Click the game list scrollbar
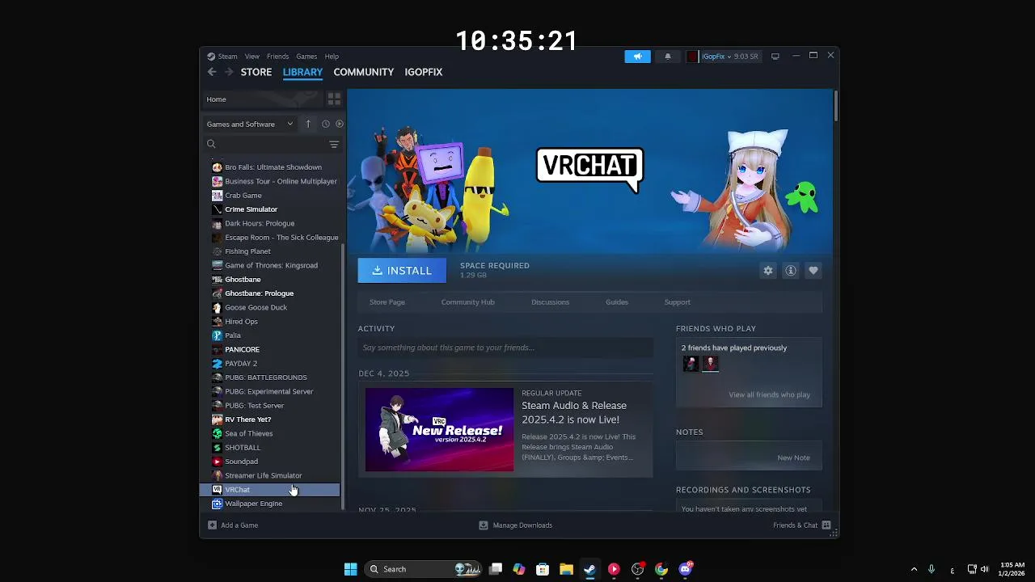The width and height of the screenshot is (1035, 582). [344, 376]
